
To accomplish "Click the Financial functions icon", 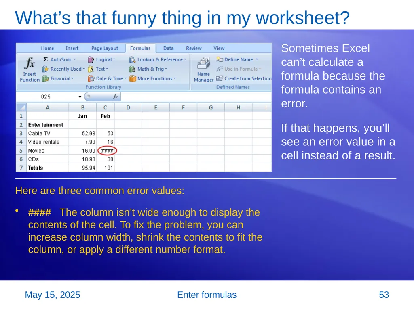I will (x=45, y=79).
